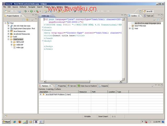Switch to the Servers tab

[72, 86]
